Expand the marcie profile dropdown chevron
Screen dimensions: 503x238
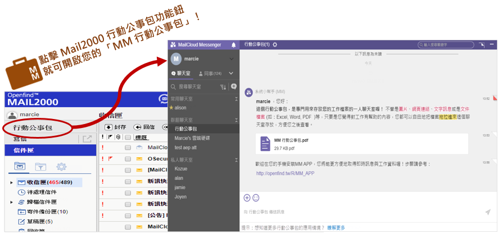pyautogui.click(x=232, y=59)
